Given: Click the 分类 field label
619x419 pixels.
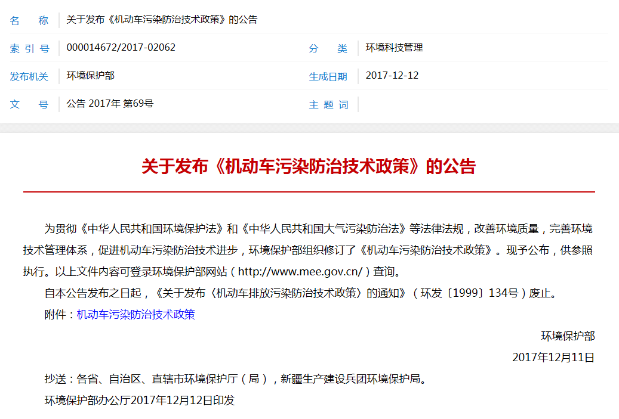Looking at the screenshot, I should coord(328,48).
